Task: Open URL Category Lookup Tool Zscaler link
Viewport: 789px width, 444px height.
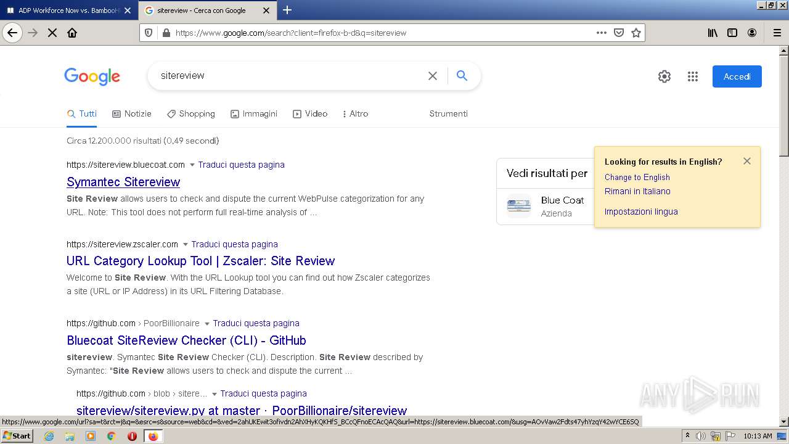Action: [200, 261]
